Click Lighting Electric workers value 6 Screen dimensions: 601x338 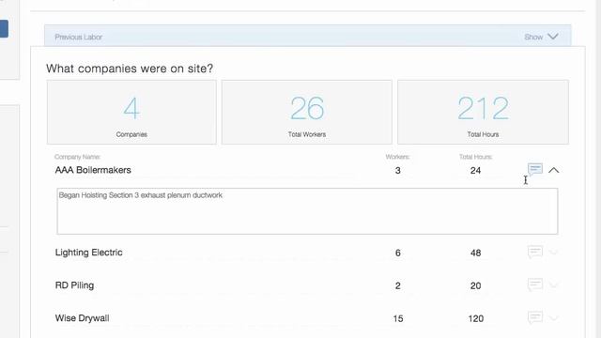pyautogui.click(x=398, y=253)
